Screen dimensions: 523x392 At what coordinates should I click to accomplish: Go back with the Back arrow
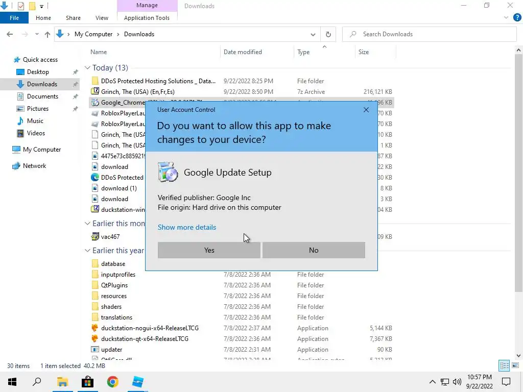pos(10,34)
